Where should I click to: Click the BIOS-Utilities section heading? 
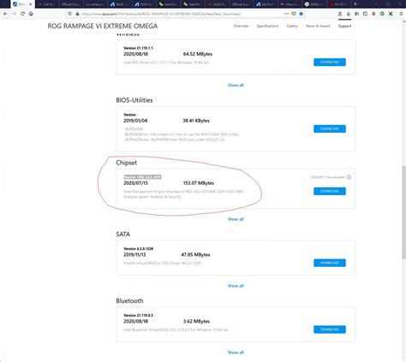click(x=134, y=100)
